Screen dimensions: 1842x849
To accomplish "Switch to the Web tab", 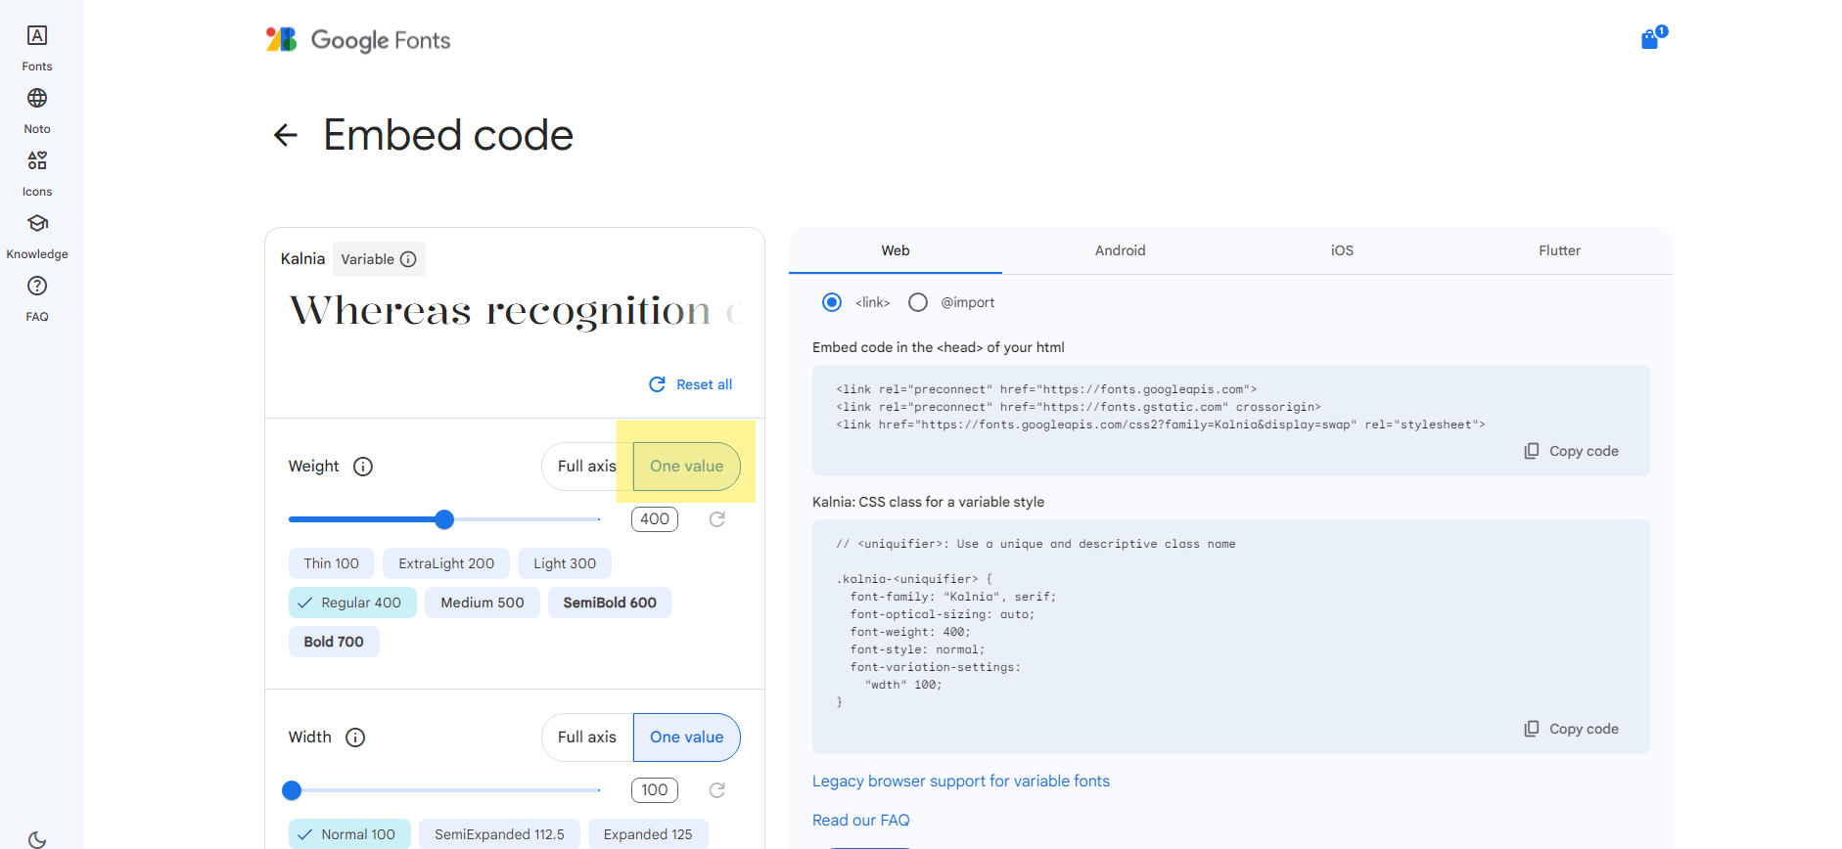I will tap(896, 250).
